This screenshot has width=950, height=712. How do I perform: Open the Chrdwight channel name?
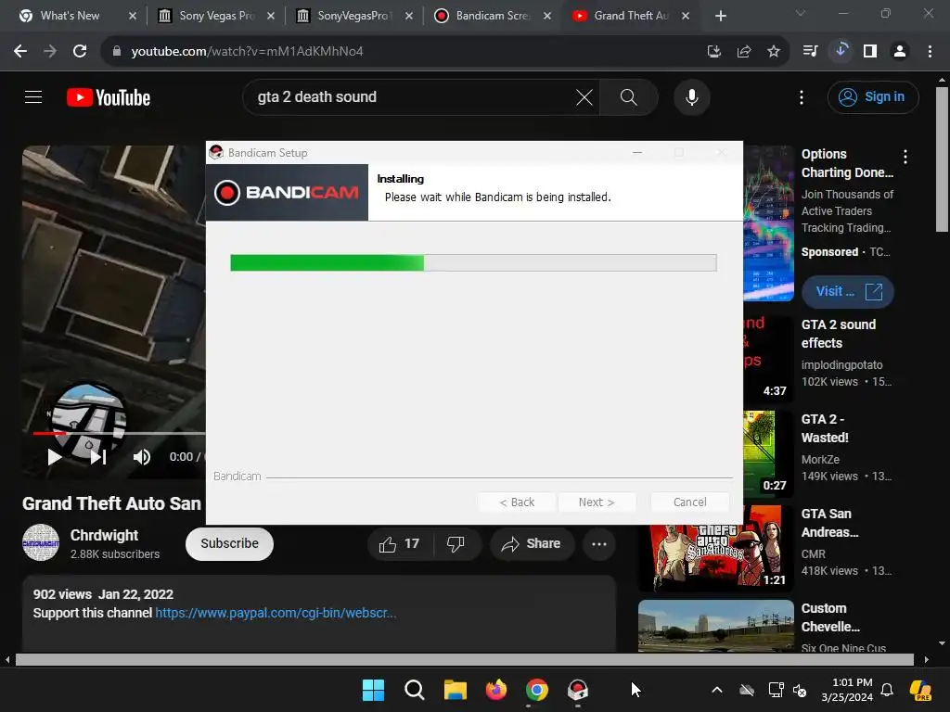pyautogui.click(x=104, y=535)
